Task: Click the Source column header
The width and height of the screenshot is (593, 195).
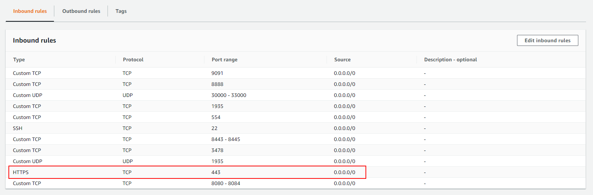Action: point(342,59)
